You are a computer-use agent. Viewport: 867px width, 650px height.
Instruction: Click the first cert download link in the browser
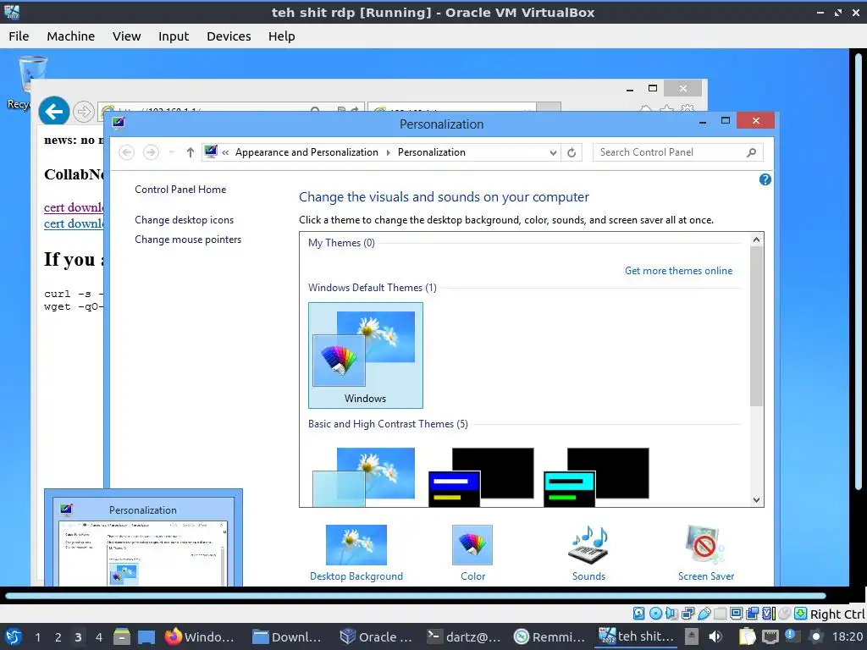[x=74, y=207]
